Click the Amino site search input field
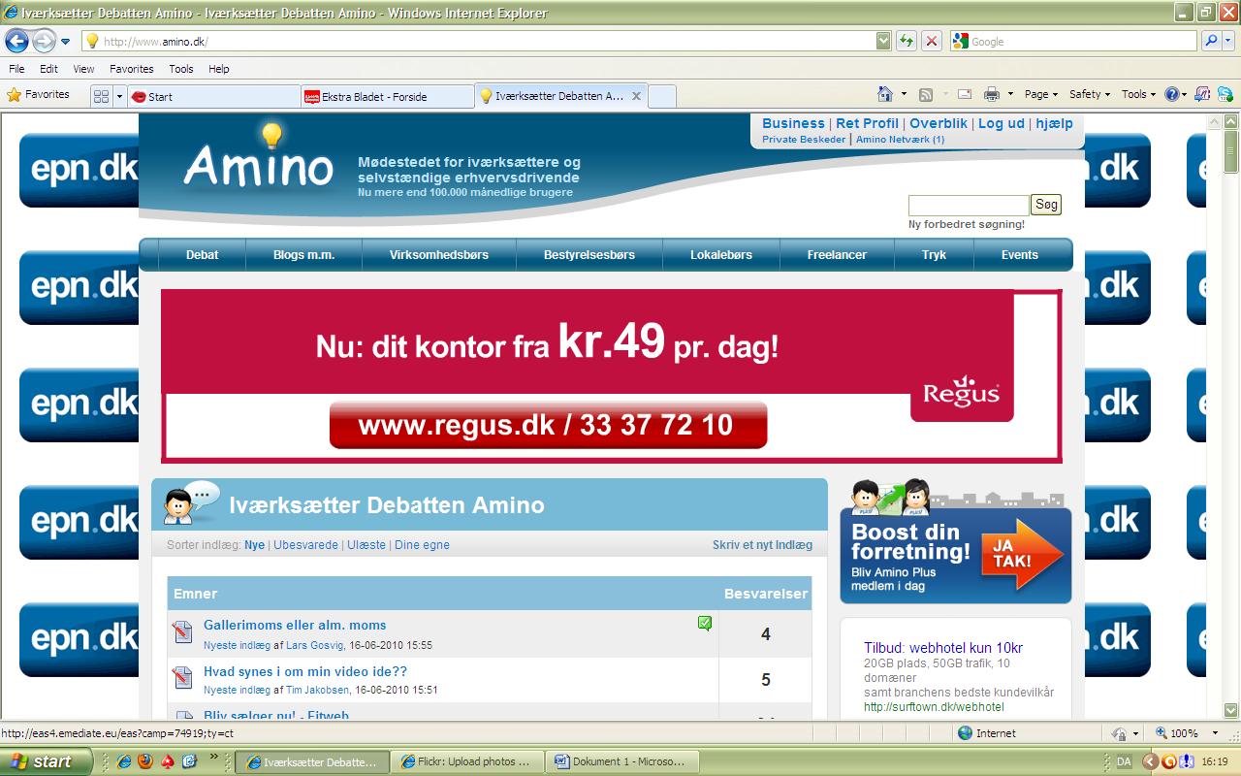1241x776 pixels. (968, 205)
